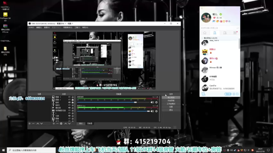Toggle visibility eye of the 分数 text source
Viewport: 273px width, 153px height.
69,116
